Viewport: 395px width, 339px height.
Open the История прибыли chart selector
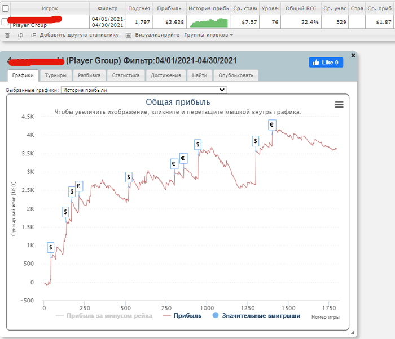coord(144,90)
